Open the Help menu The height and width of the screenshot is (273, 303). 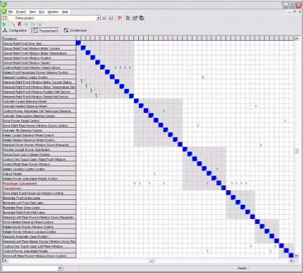pyautogui.click(x=65, y=12)
